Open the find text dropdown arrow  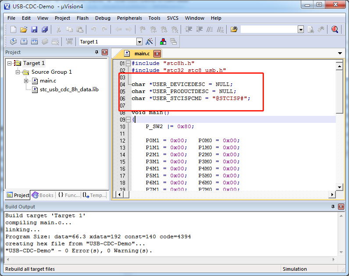301,29
